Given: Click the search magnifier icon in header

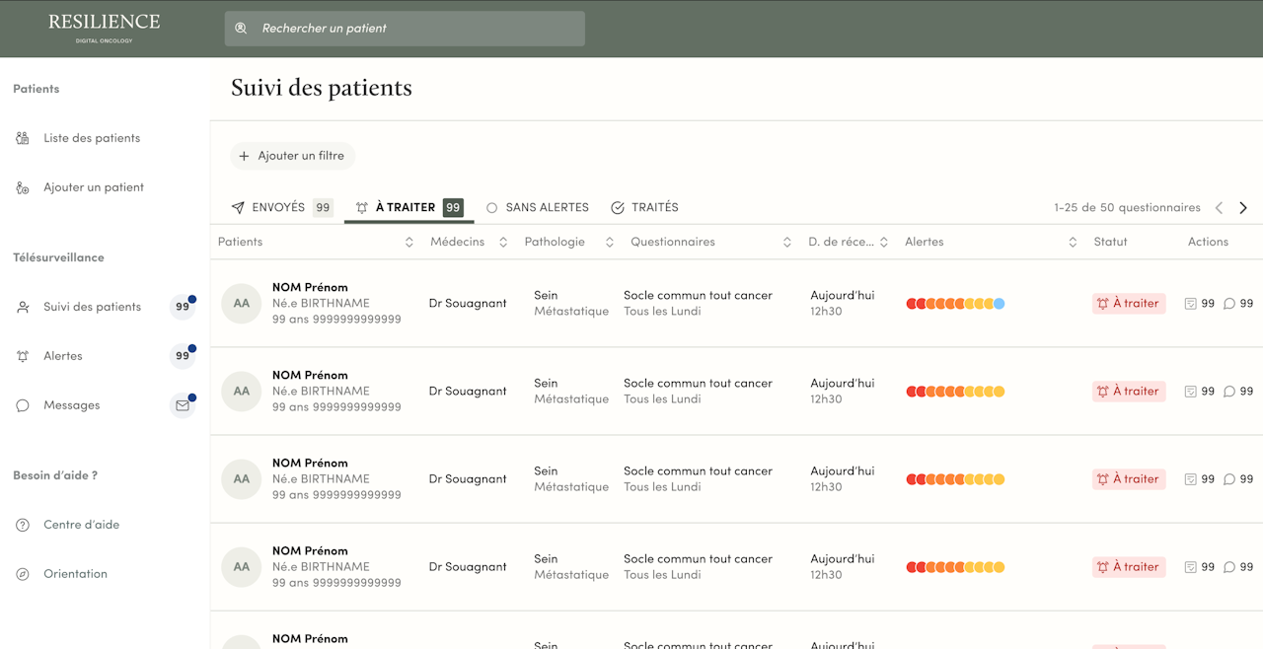Looking at the screenshot, I should (241, 29).
